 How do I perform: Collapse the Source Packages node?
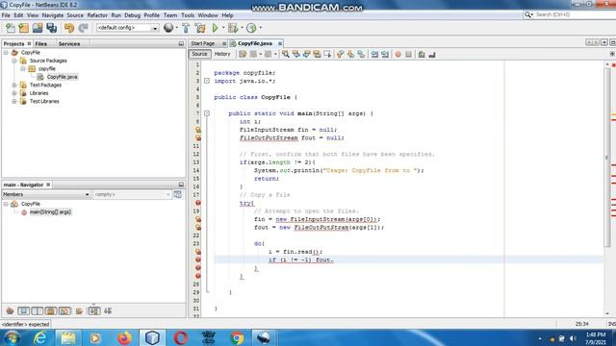coord(14,61)
